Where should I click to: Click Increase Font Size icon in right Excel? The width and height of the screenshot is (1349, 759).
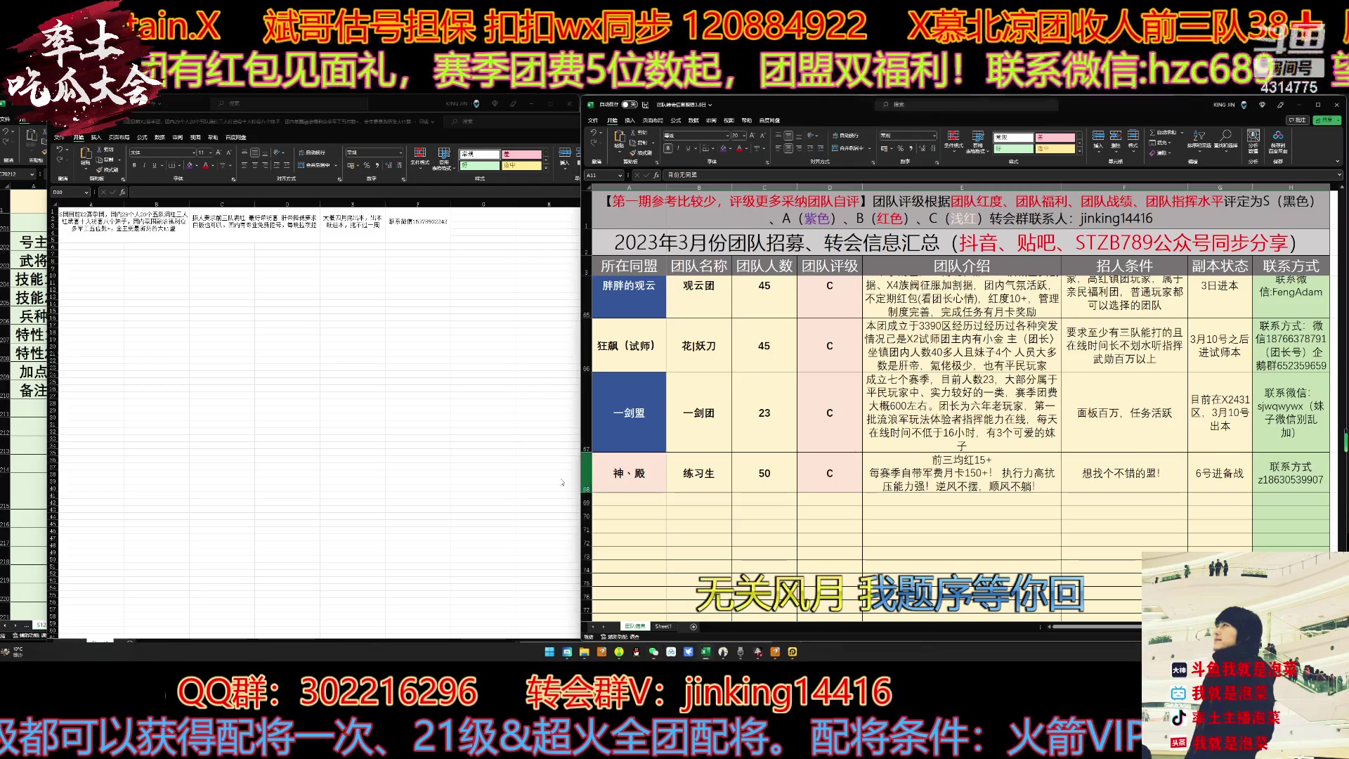click(x=752, y=136)
